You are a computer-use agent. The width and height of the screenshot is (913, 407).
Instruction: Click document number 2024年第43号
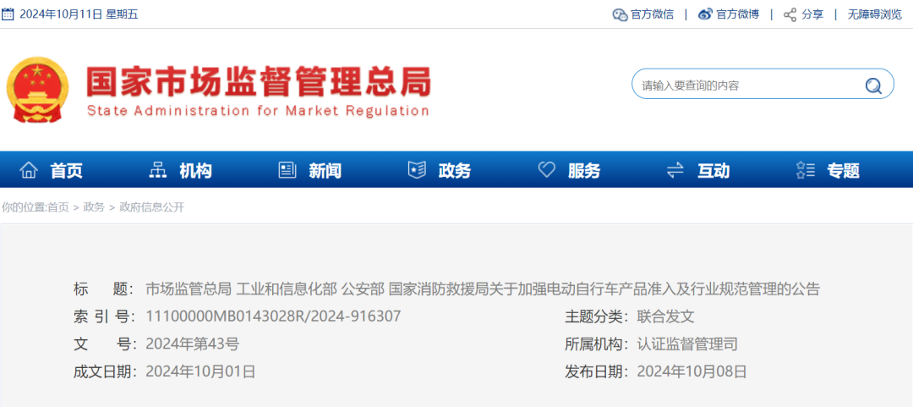(x=192, y=344)
